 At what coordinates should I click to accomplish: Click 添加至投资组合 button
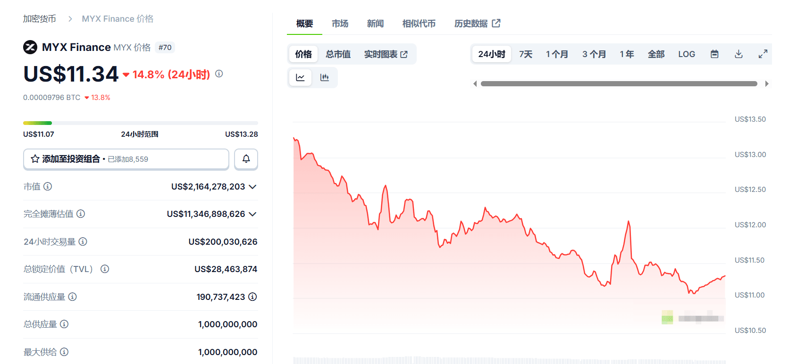coord(126,159)
